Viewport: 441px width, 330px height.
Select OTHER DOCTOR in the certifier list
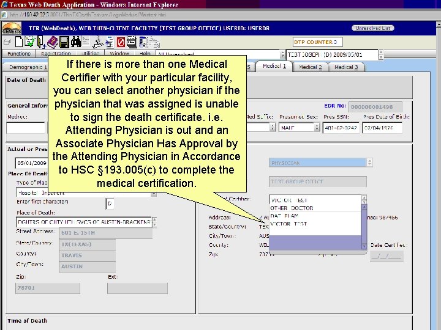[315, 208]
